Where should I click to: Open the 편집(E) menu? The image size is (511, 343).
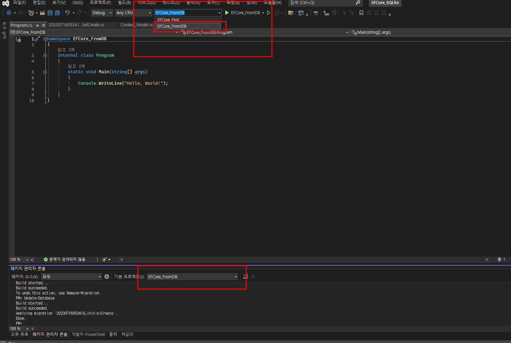[39, 3]
